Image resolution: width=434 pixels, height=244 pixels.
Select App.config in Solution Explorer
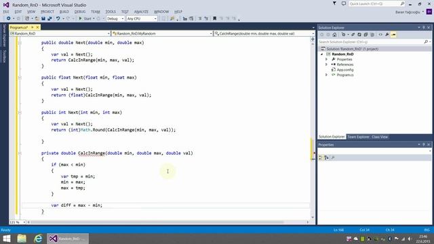coord(345,70)
